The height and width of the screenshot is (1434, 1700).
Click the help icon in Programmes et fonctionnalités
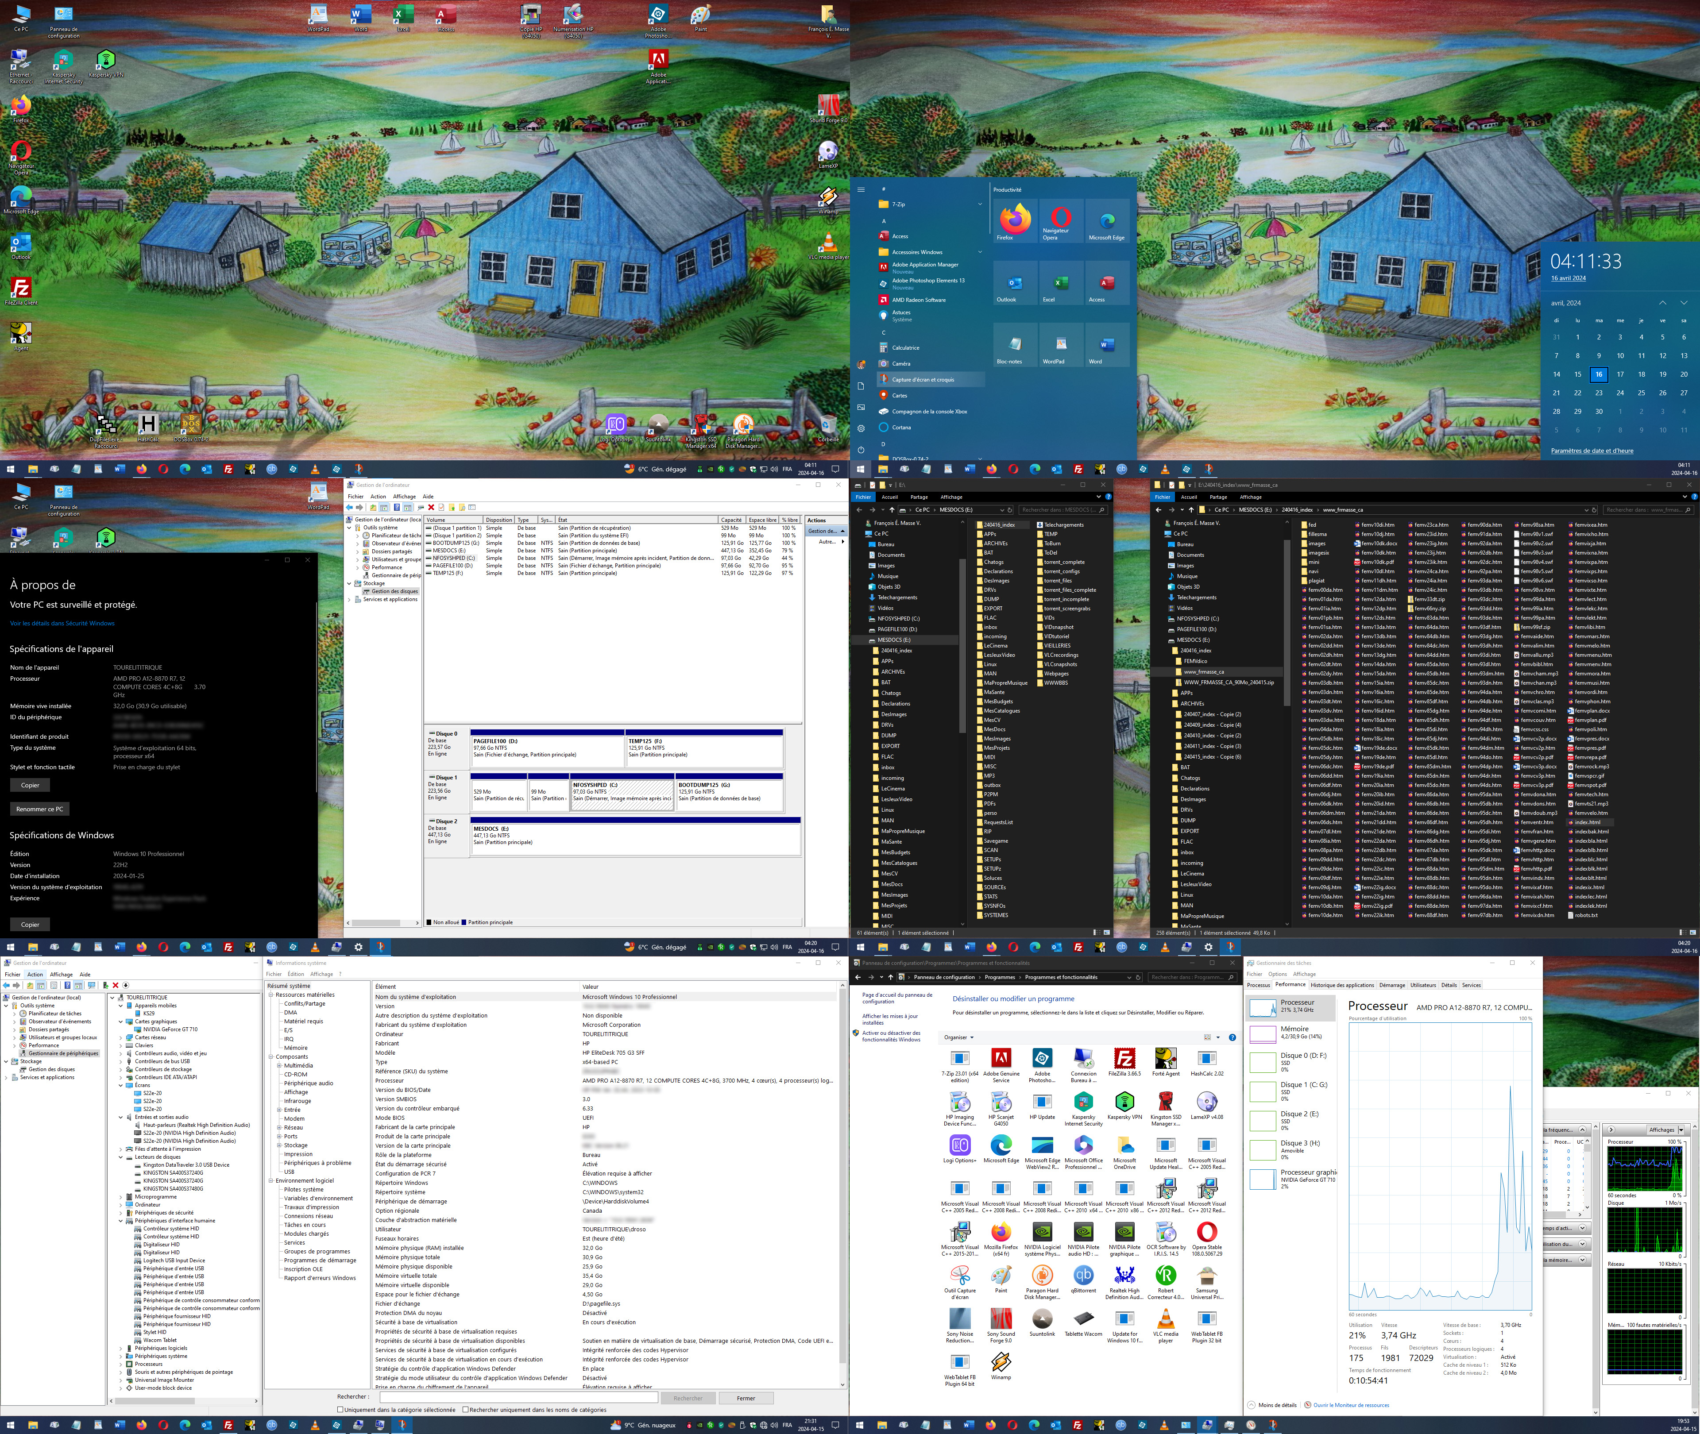pyautogui.click(x=1232, y=1037)
